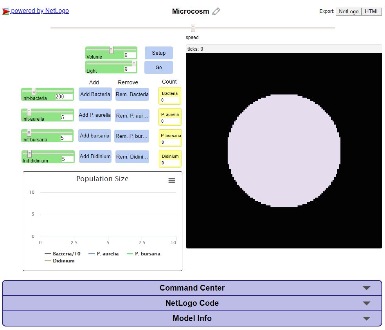Expand the Model Info section

pos(192,318)
